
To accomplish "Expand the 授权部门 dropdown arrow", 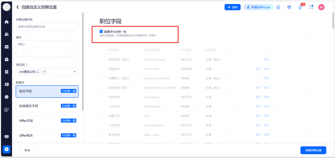I will [75, 72].
